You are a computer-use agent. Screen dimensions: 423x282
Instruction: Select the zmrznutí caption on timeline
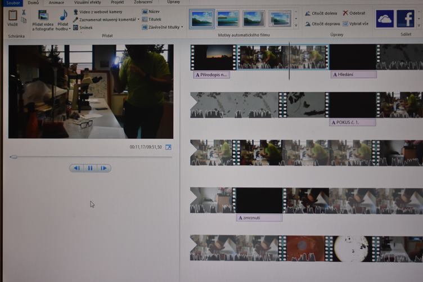point(259,218)
